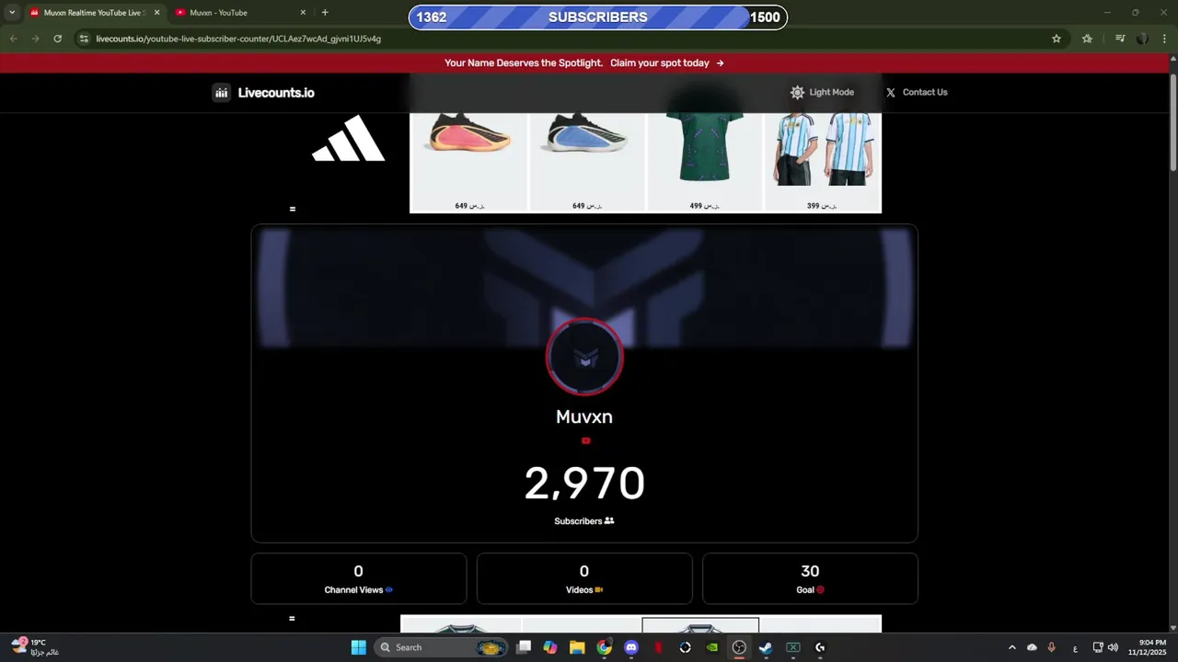
Task: Open Xbox Game Bar icon on taskbar
Action: [792, 647]
